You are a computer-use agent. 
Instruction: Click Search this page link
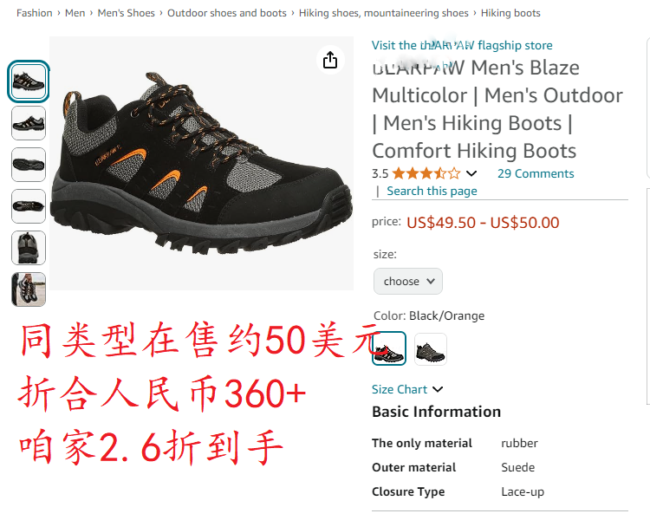[432, 191]
